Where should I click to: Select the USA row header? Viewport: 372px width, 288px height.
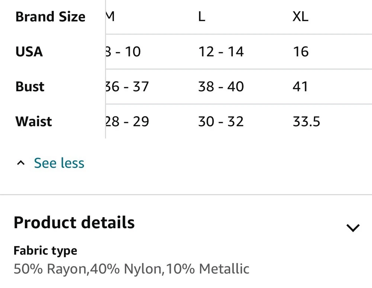[29, 52]
